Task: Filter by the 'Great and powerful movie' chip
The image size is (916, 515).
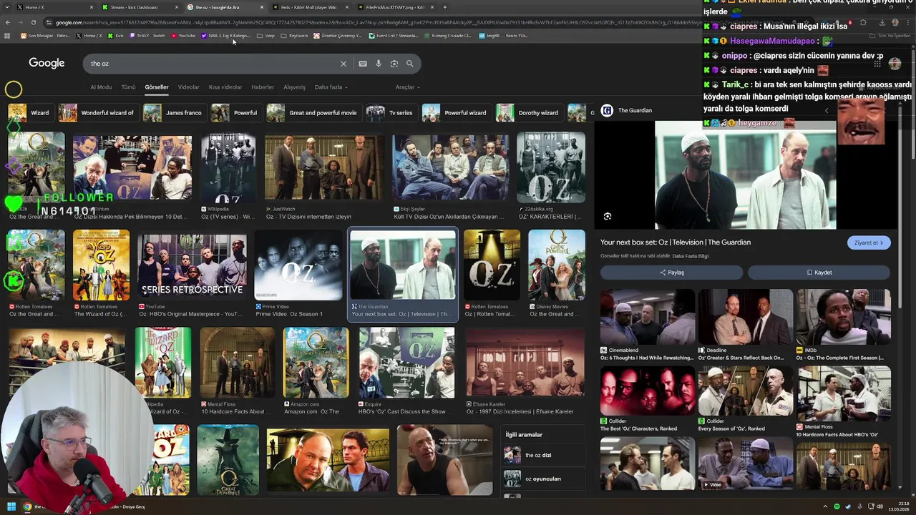Action: pyautogui.click(x=313, y=113)
